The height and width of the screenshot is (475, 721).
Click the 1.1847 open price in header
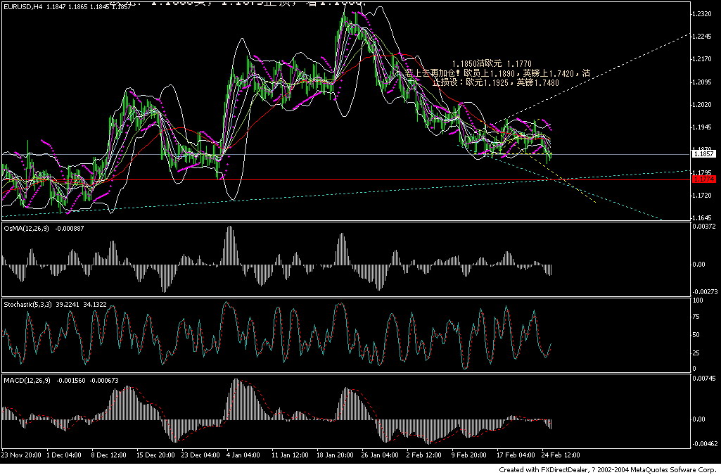56,7
